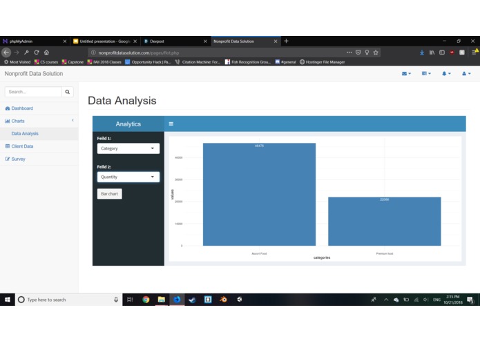This screenshot has height=341, width=480.
Task: Click the browser forward arrow
Action: pyautogui.click(x=17, y=52)
